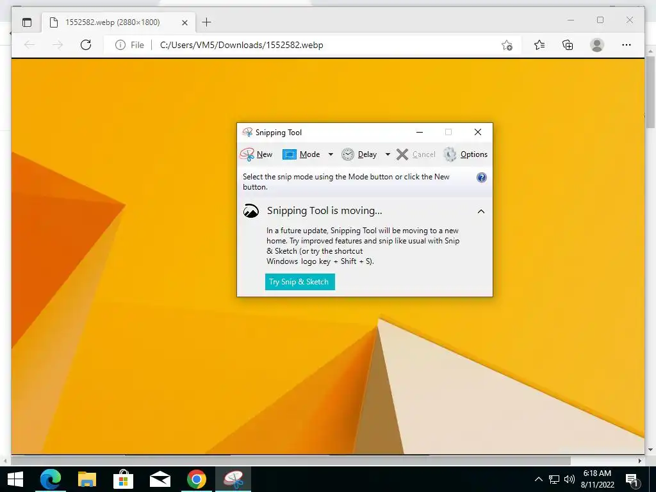The width and height of the screenshot is (656, 492).
Task: Collapse the Snipping Tool is moving notice
Action: click(x=481, y=211)
